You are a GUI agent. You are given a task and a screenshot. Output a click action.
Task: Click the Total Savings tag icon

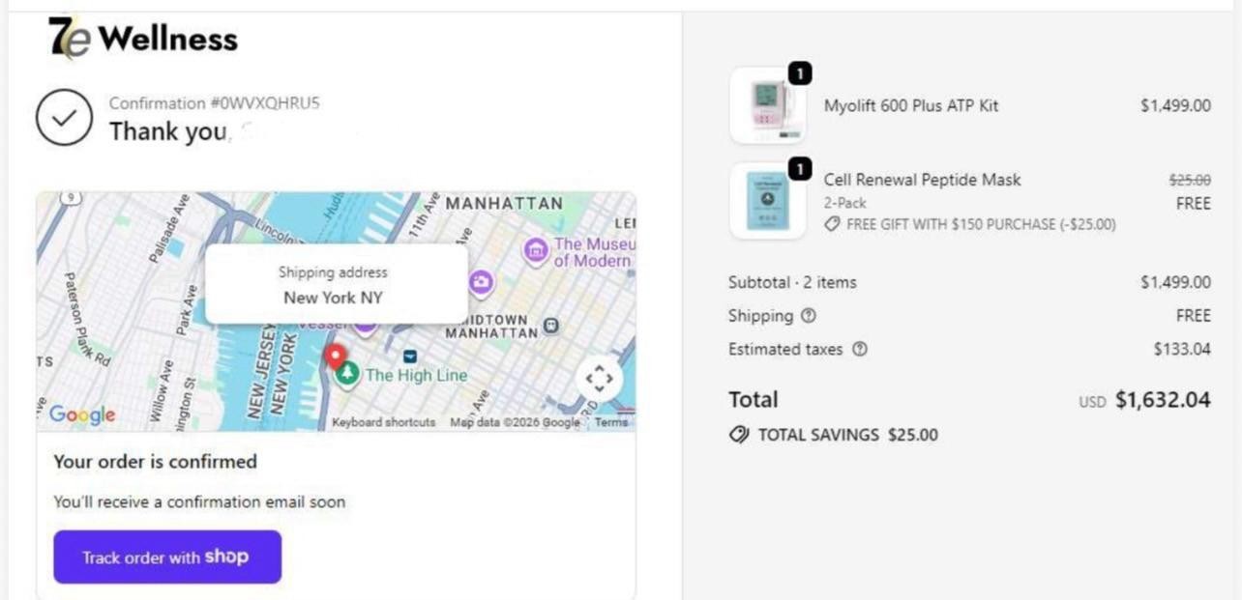[x=739, y=435]
